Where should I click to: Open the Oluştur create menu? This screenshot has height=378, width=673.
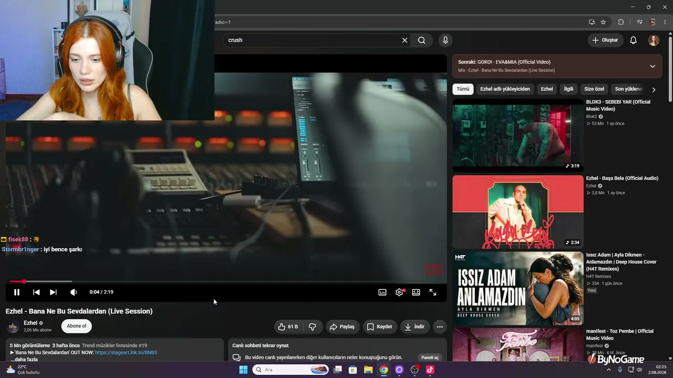[x=605, y=40]
